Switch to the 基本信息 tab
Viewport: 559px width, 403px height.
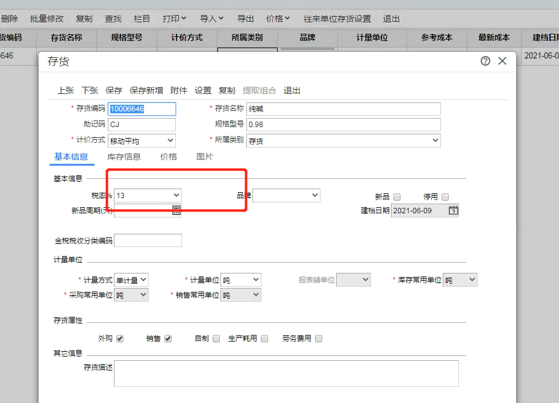[x=71, y=157]
